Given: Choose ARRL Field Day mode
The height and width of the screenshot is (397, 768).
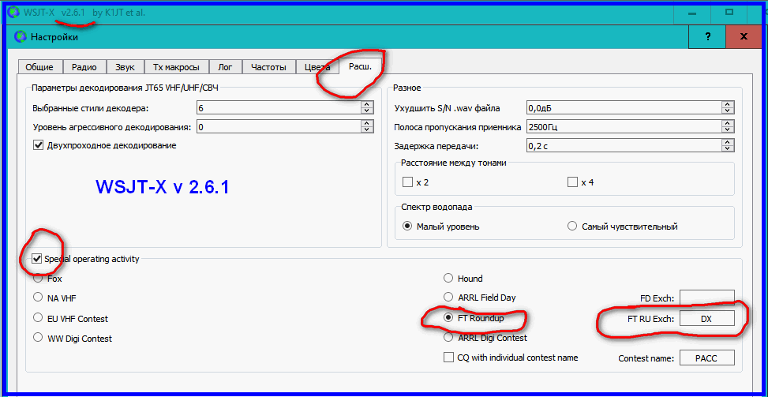Looking at the screenshot, I should click(x=448, y=298).
